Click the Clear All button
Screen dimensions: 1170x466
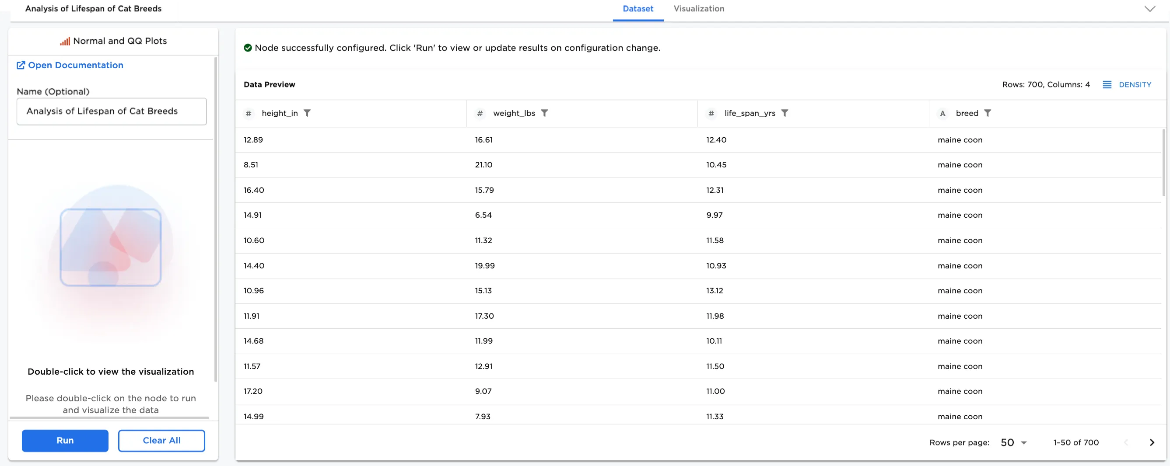[x=161, y=440]
